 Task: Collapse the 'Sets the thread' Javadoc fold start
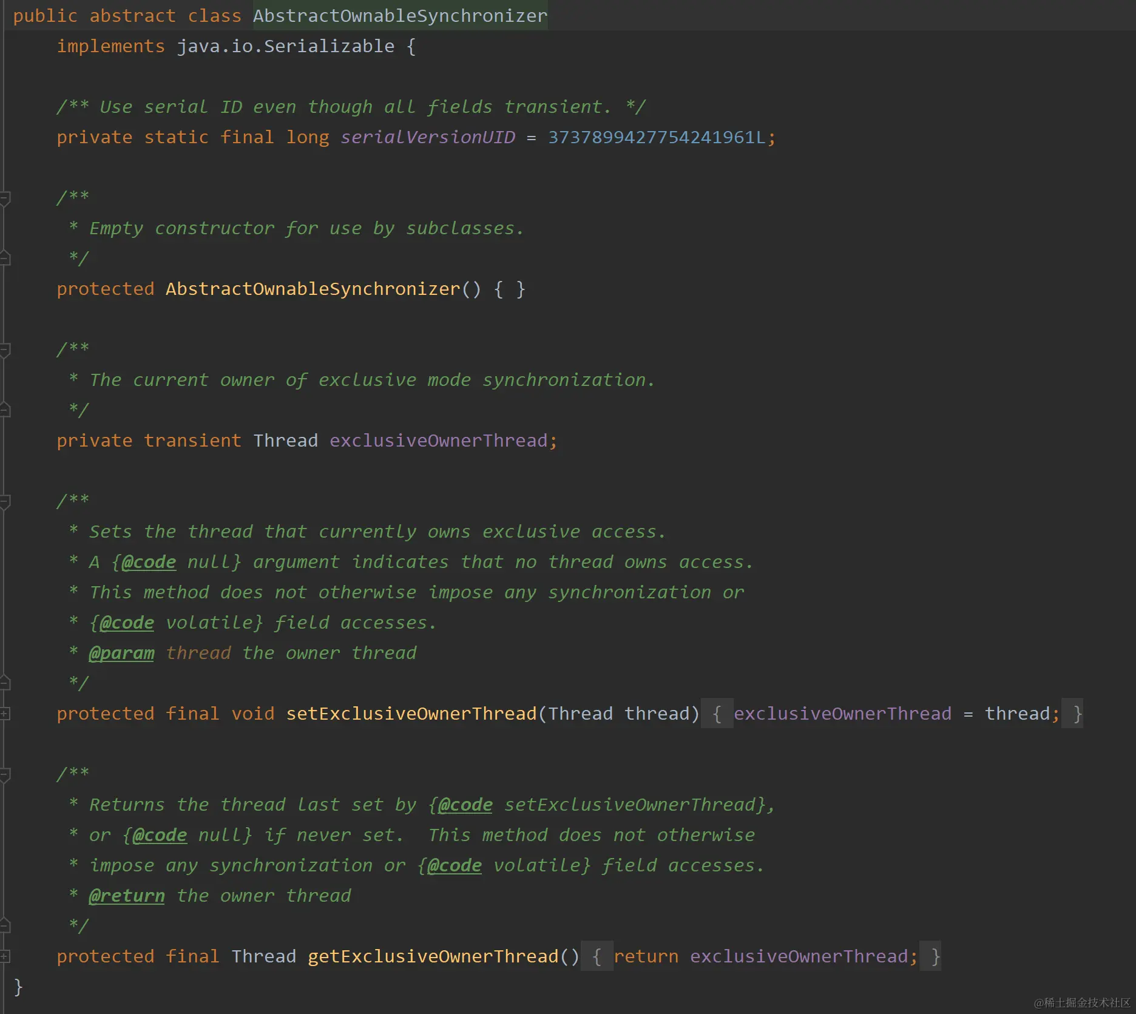coord(5,501)
